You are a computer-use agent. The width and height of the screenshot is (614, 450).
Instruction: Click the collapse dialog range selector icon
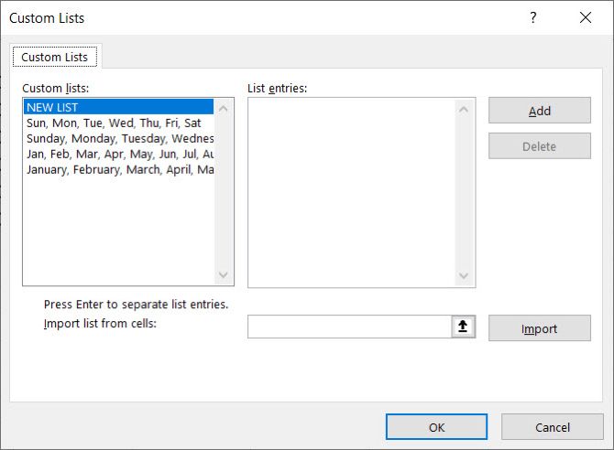click(463, 326)
